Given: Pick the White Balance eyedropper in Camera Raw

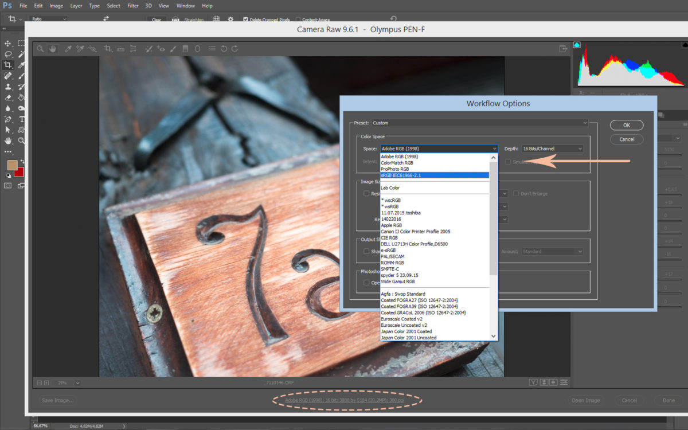Looking at the screenshot, I should tap(68, 49).
